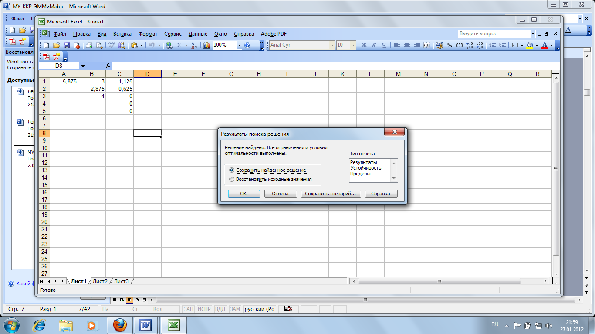This screenshot has height=334, width=595.
Task: Open the Файл menu in Excel
Action: point(60,34)
